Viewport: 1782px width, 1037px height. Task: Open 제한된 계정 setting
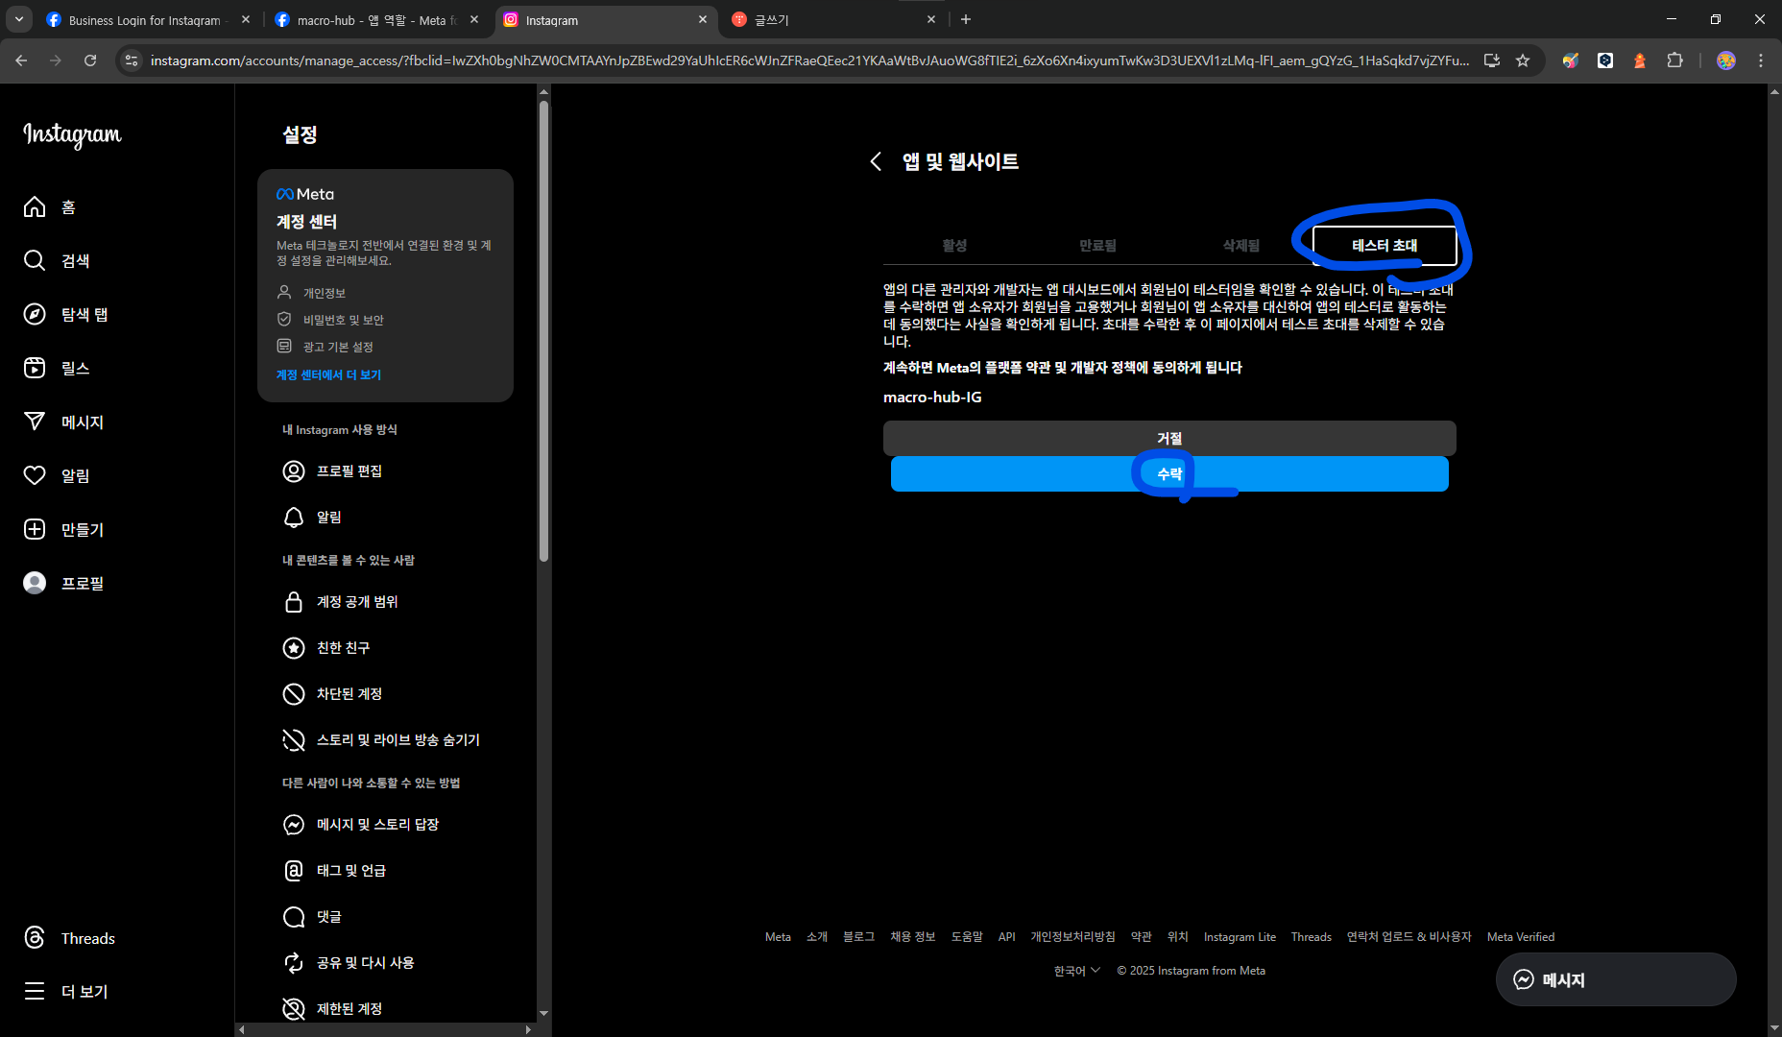[x=332, y=1009]
